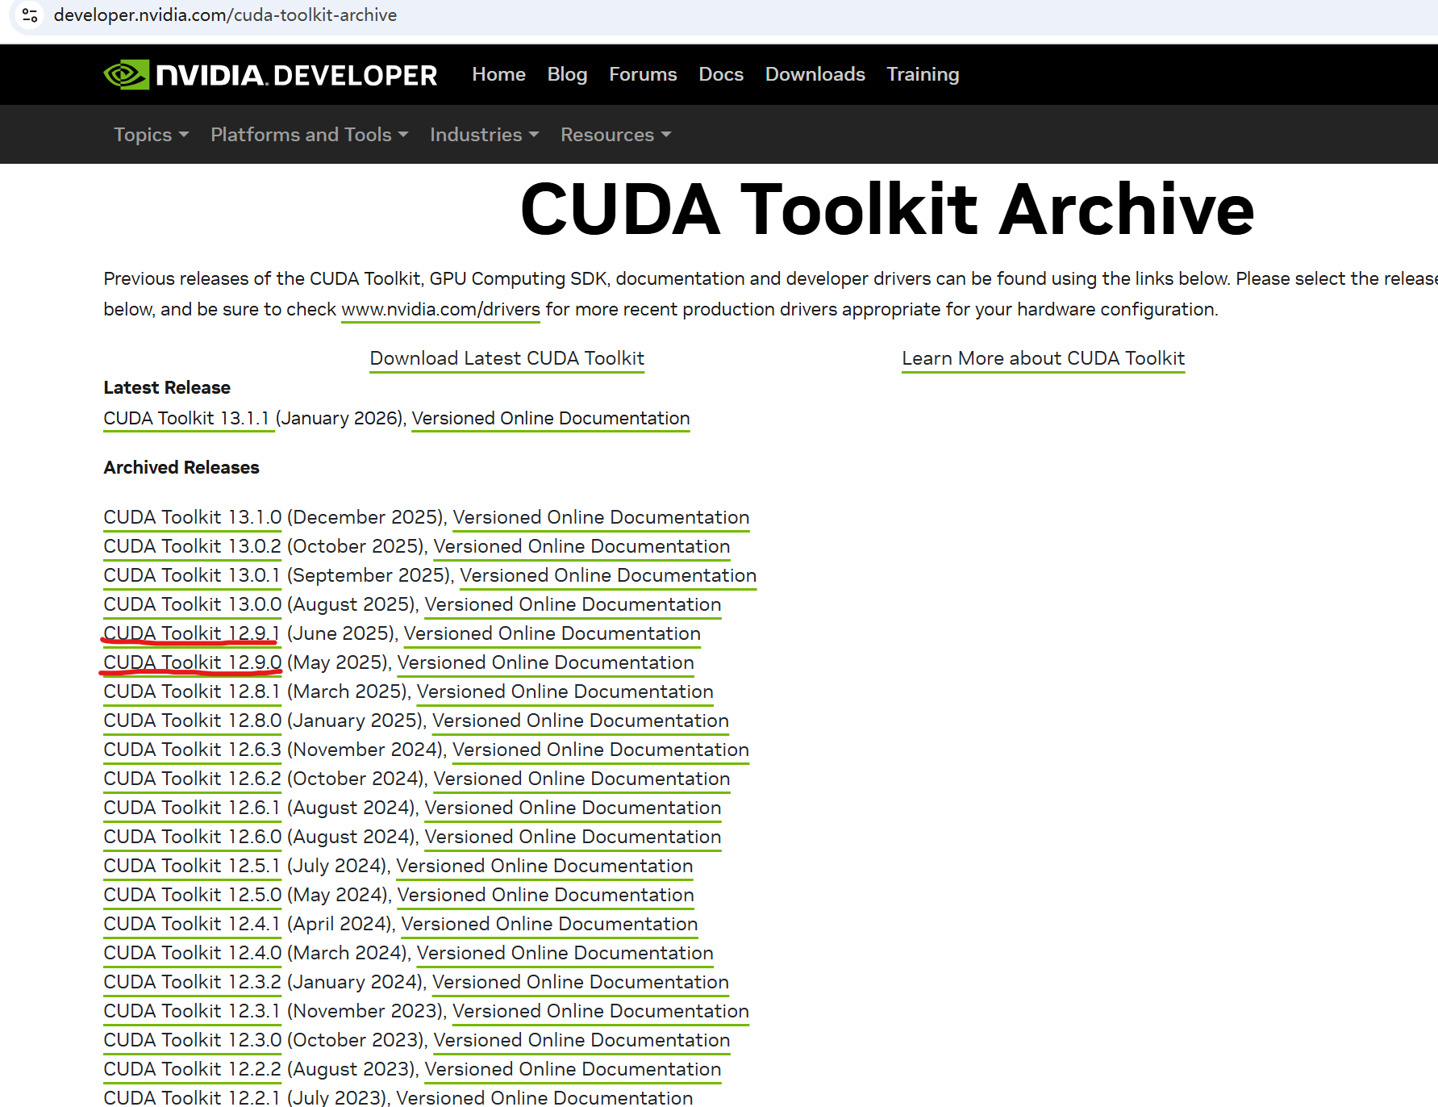Screen dimensions: 1438x1107
Task: Open the Training nav item
Action: [923, 74]
